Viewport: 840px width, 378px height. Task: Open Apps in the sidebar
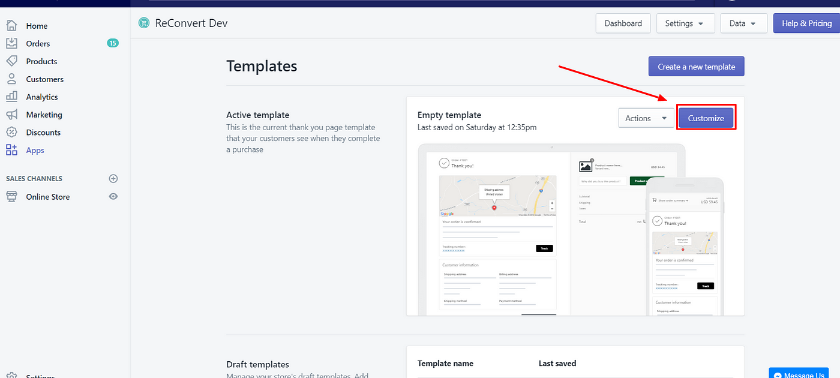coord(35,150)
